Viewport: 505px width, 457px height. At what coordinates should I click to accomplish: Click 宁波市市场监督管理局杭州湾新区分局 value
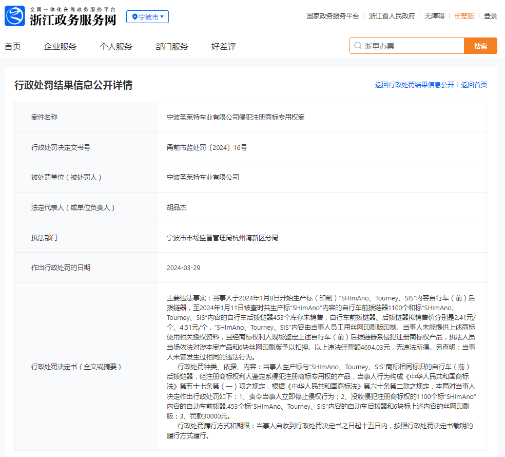pos(223,238)
